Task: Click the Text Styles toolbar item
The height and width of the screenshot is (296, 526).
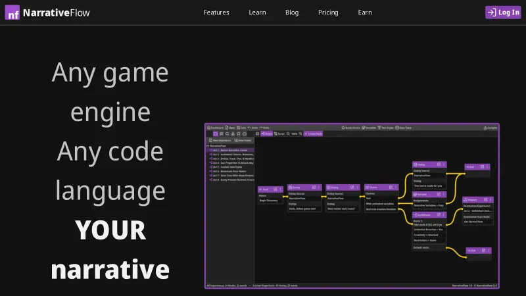Action: click(387, 128)
